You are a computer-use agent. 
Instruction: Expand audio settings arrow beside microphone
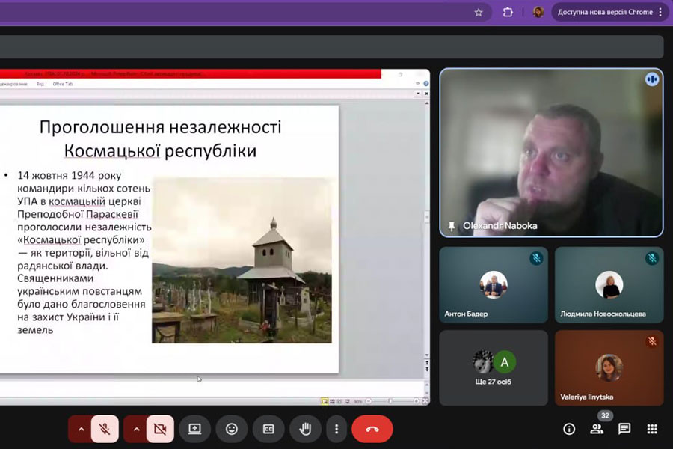[81, 429]
